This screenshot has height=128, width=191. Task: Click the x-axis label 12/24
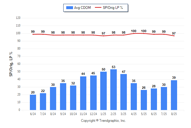93,114
